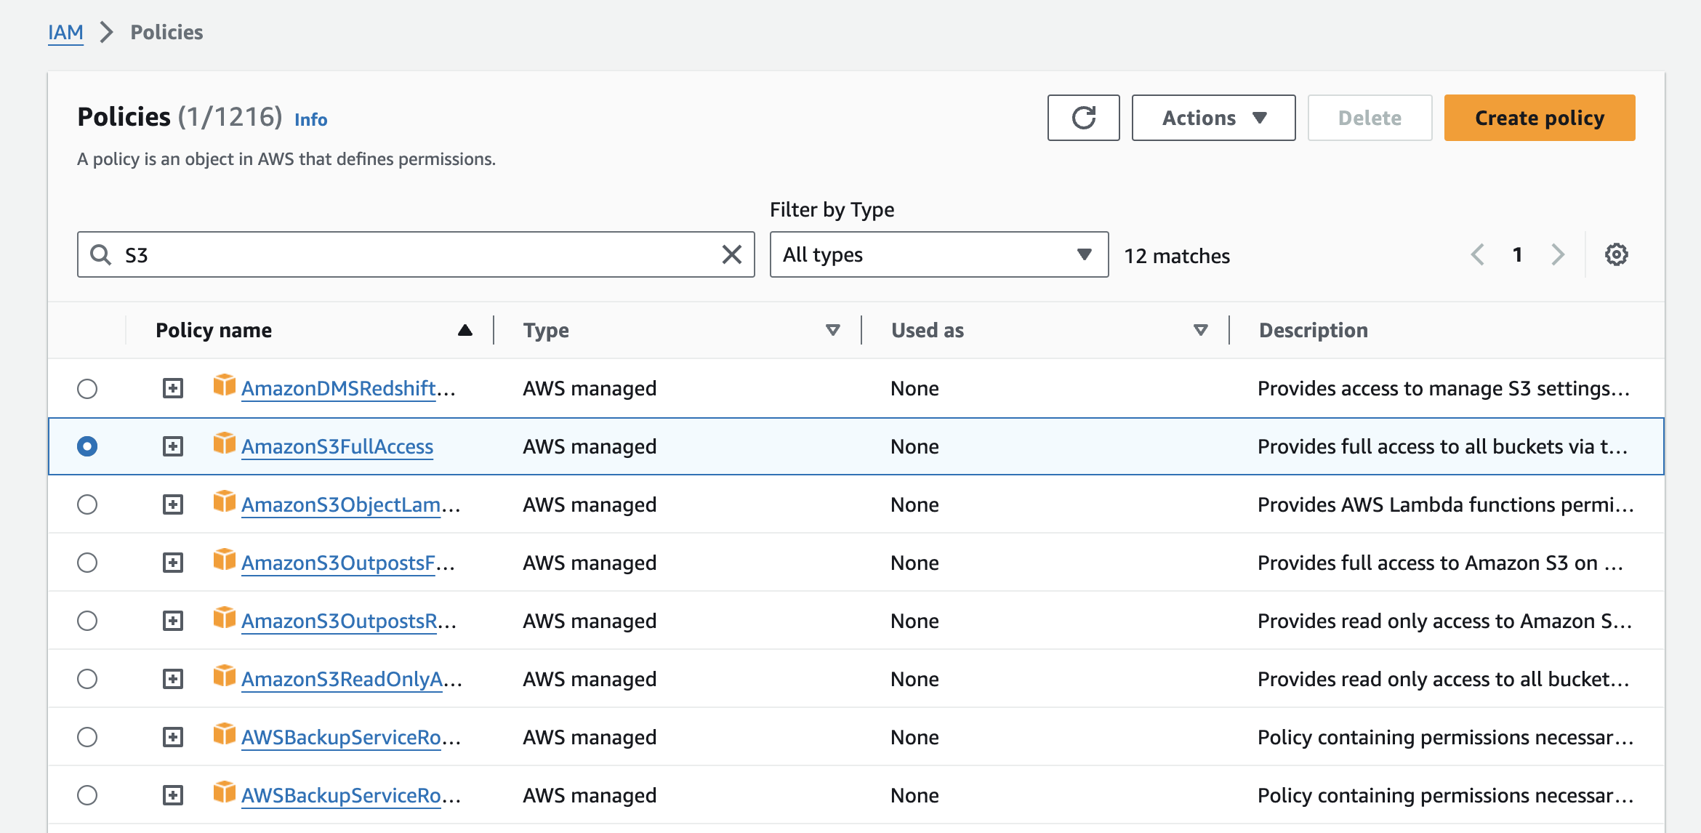
Task: Click the Policies breadcrumb text
Action: (166, 32)
